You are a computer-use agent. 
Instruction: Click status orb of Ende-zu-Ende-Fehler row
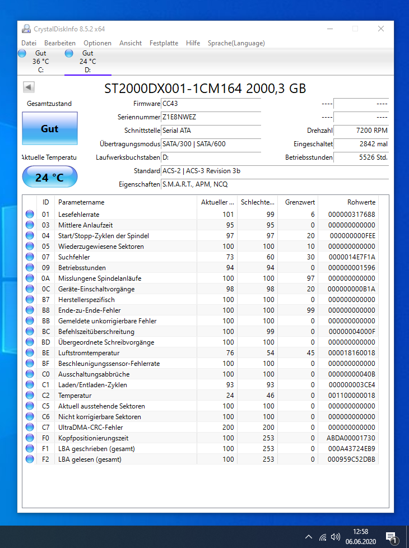tap(30, 310)
